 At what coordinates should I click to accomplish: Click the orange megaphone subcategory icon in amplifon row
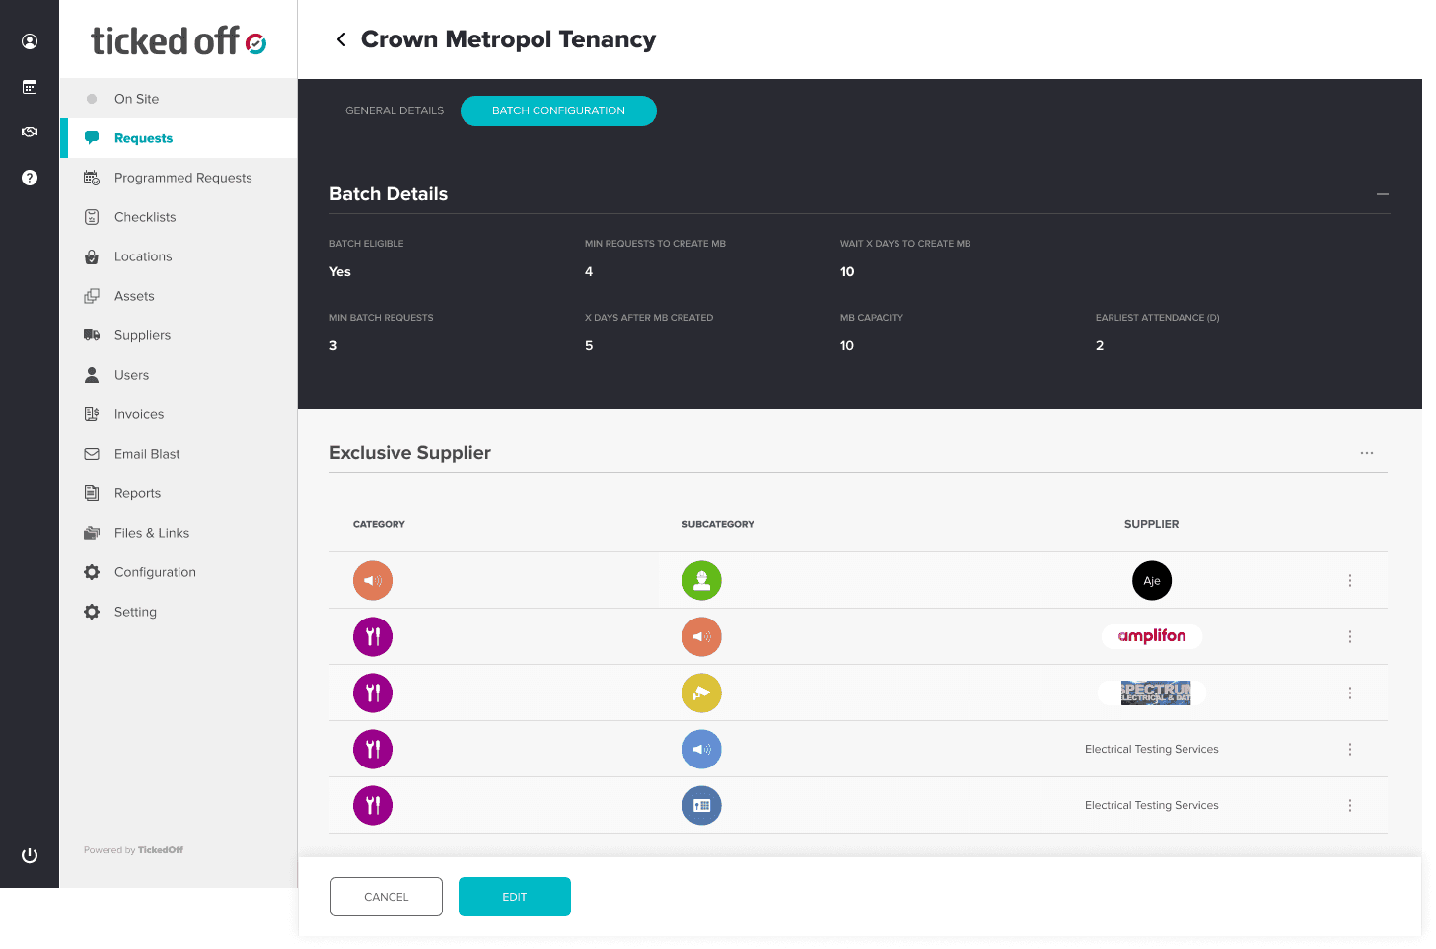pos(702,636)
